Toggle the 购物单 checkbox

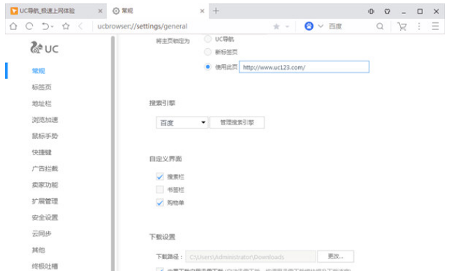pos(160,203)
